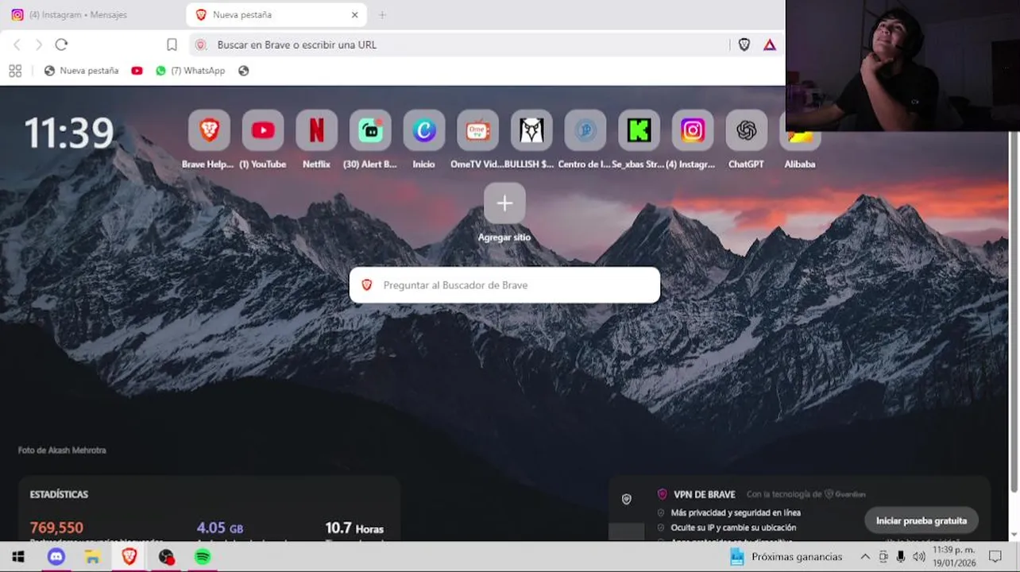Screen dimensions: 1020x572
Task: Open the Instagram shortcut tile
Action: point(693,130)
